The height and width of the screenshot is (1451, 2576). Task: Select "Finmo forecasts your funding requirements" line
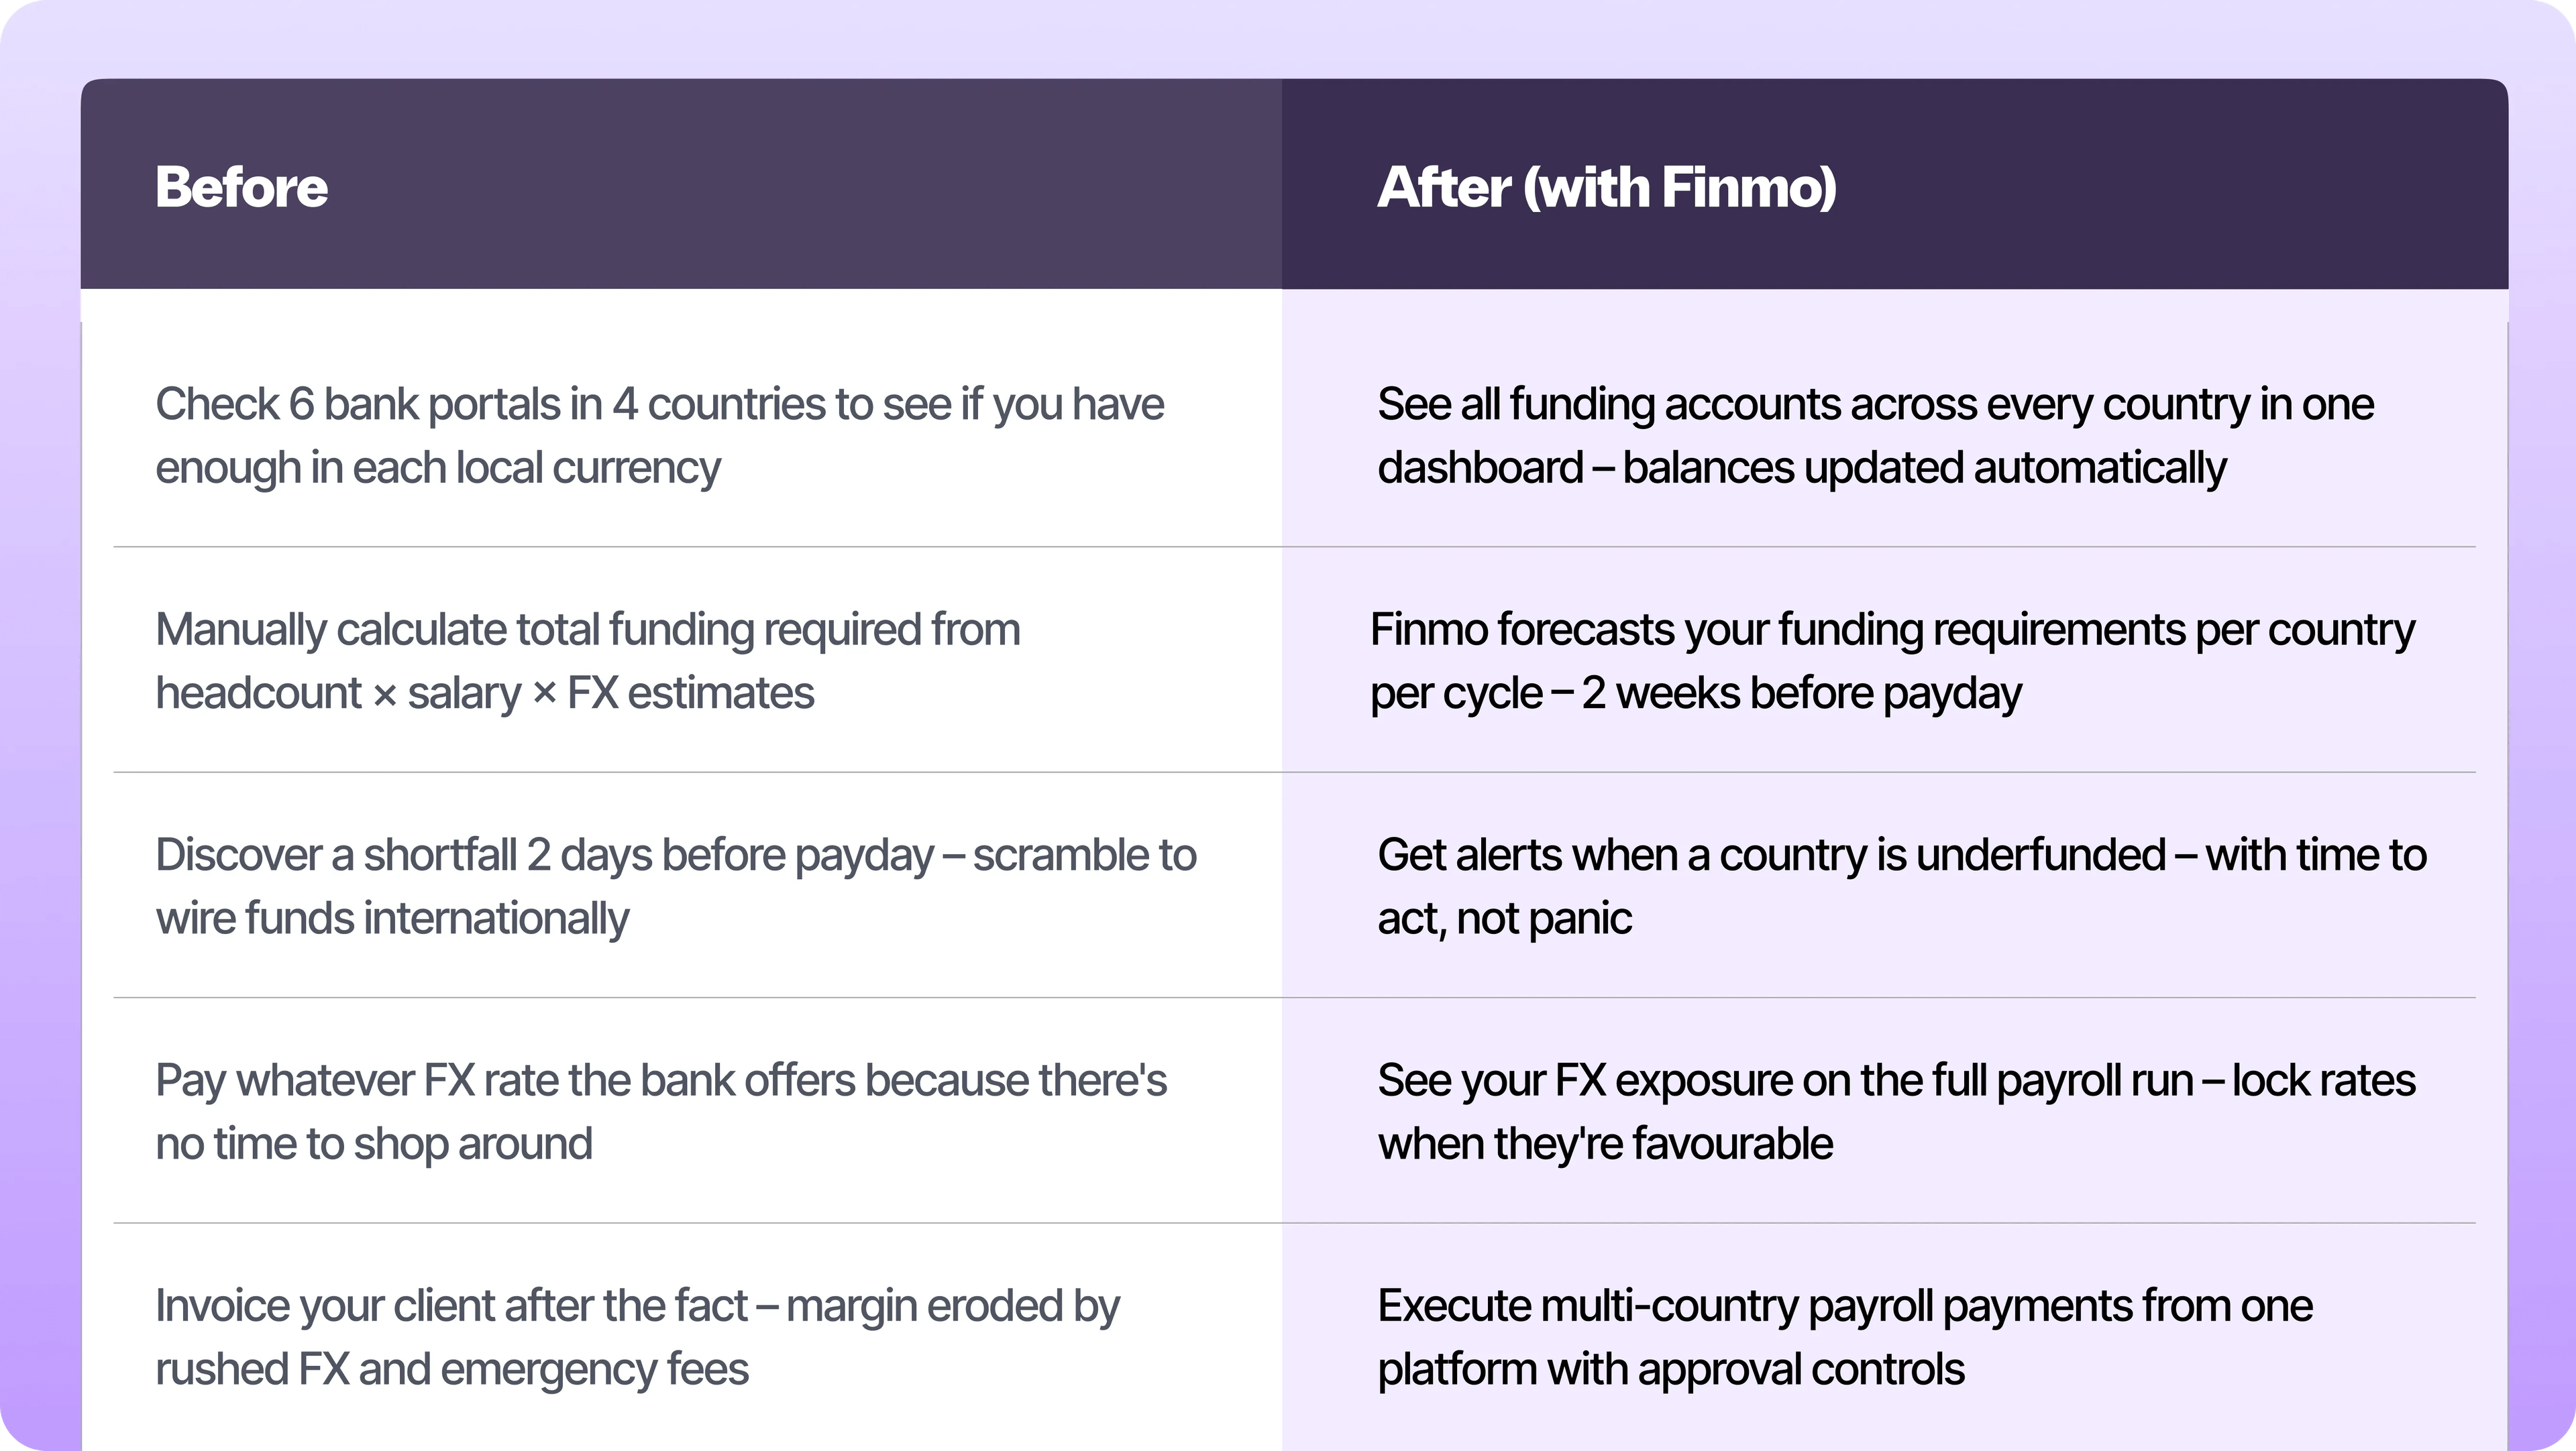coord(1892,630)
